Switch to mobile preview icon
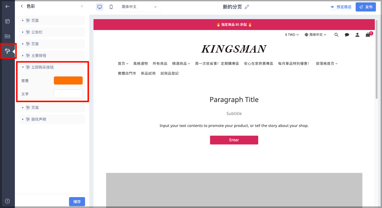Screen dimensions: 382x208 pyautogui.click(x=111, y=7)
